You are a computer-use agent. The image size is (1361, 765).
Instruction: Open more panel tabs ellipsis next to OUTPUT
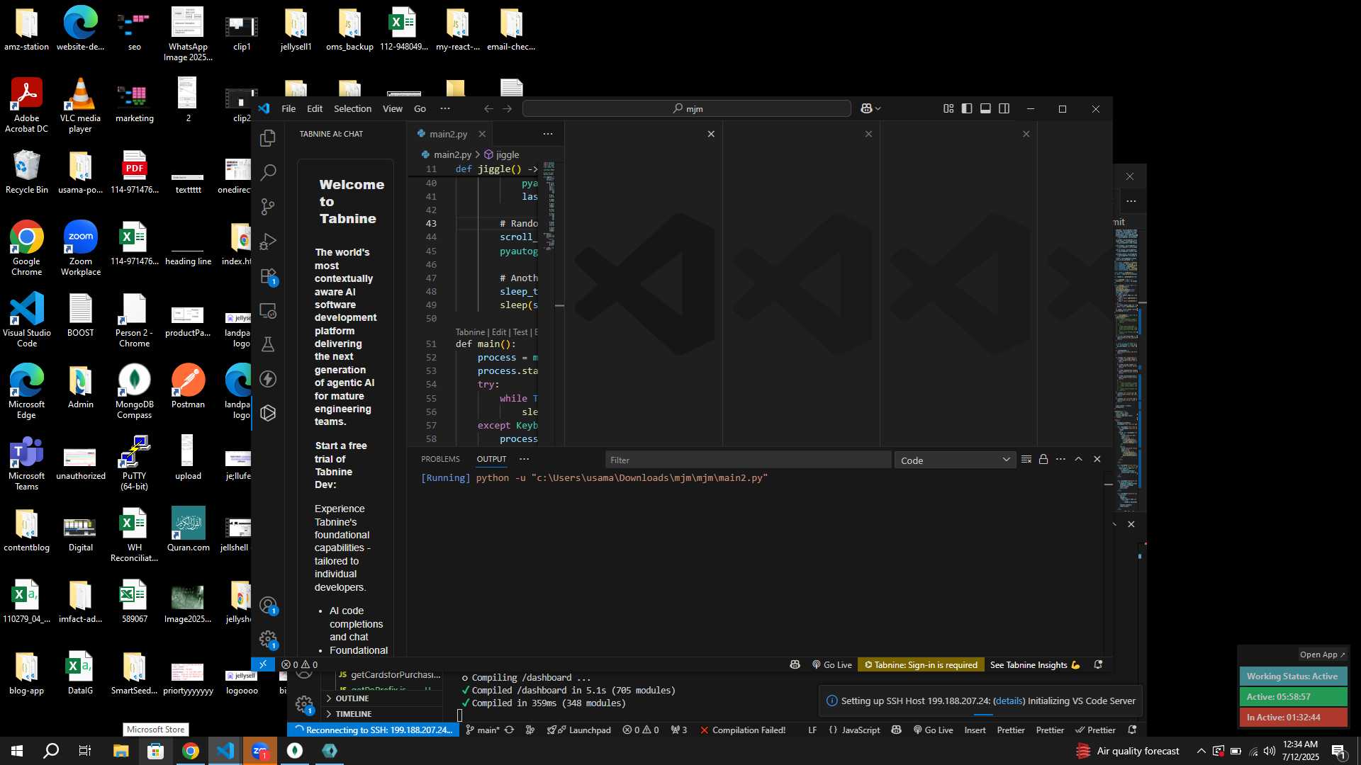click(x=524, y=459)
